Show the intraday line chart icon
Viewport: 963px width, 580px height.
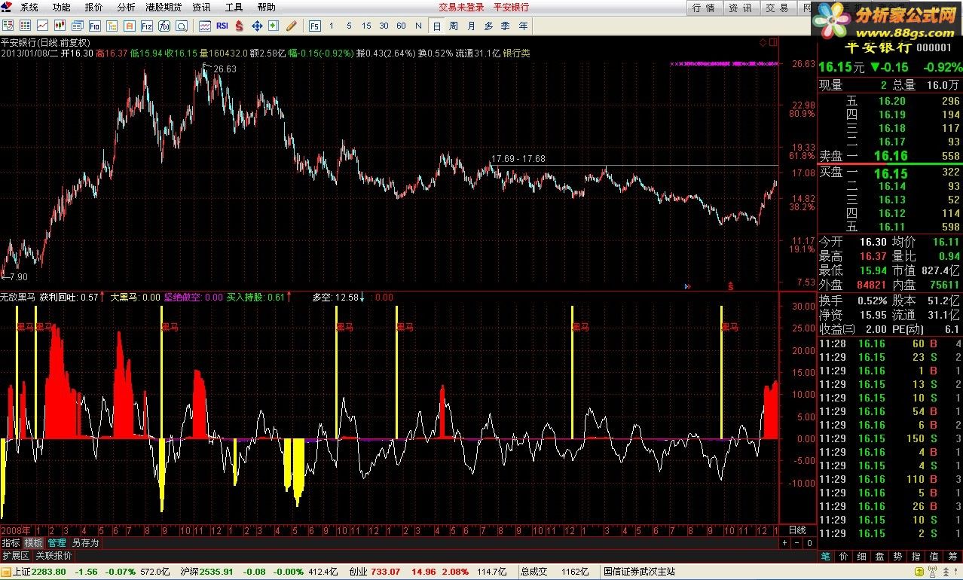42,26
